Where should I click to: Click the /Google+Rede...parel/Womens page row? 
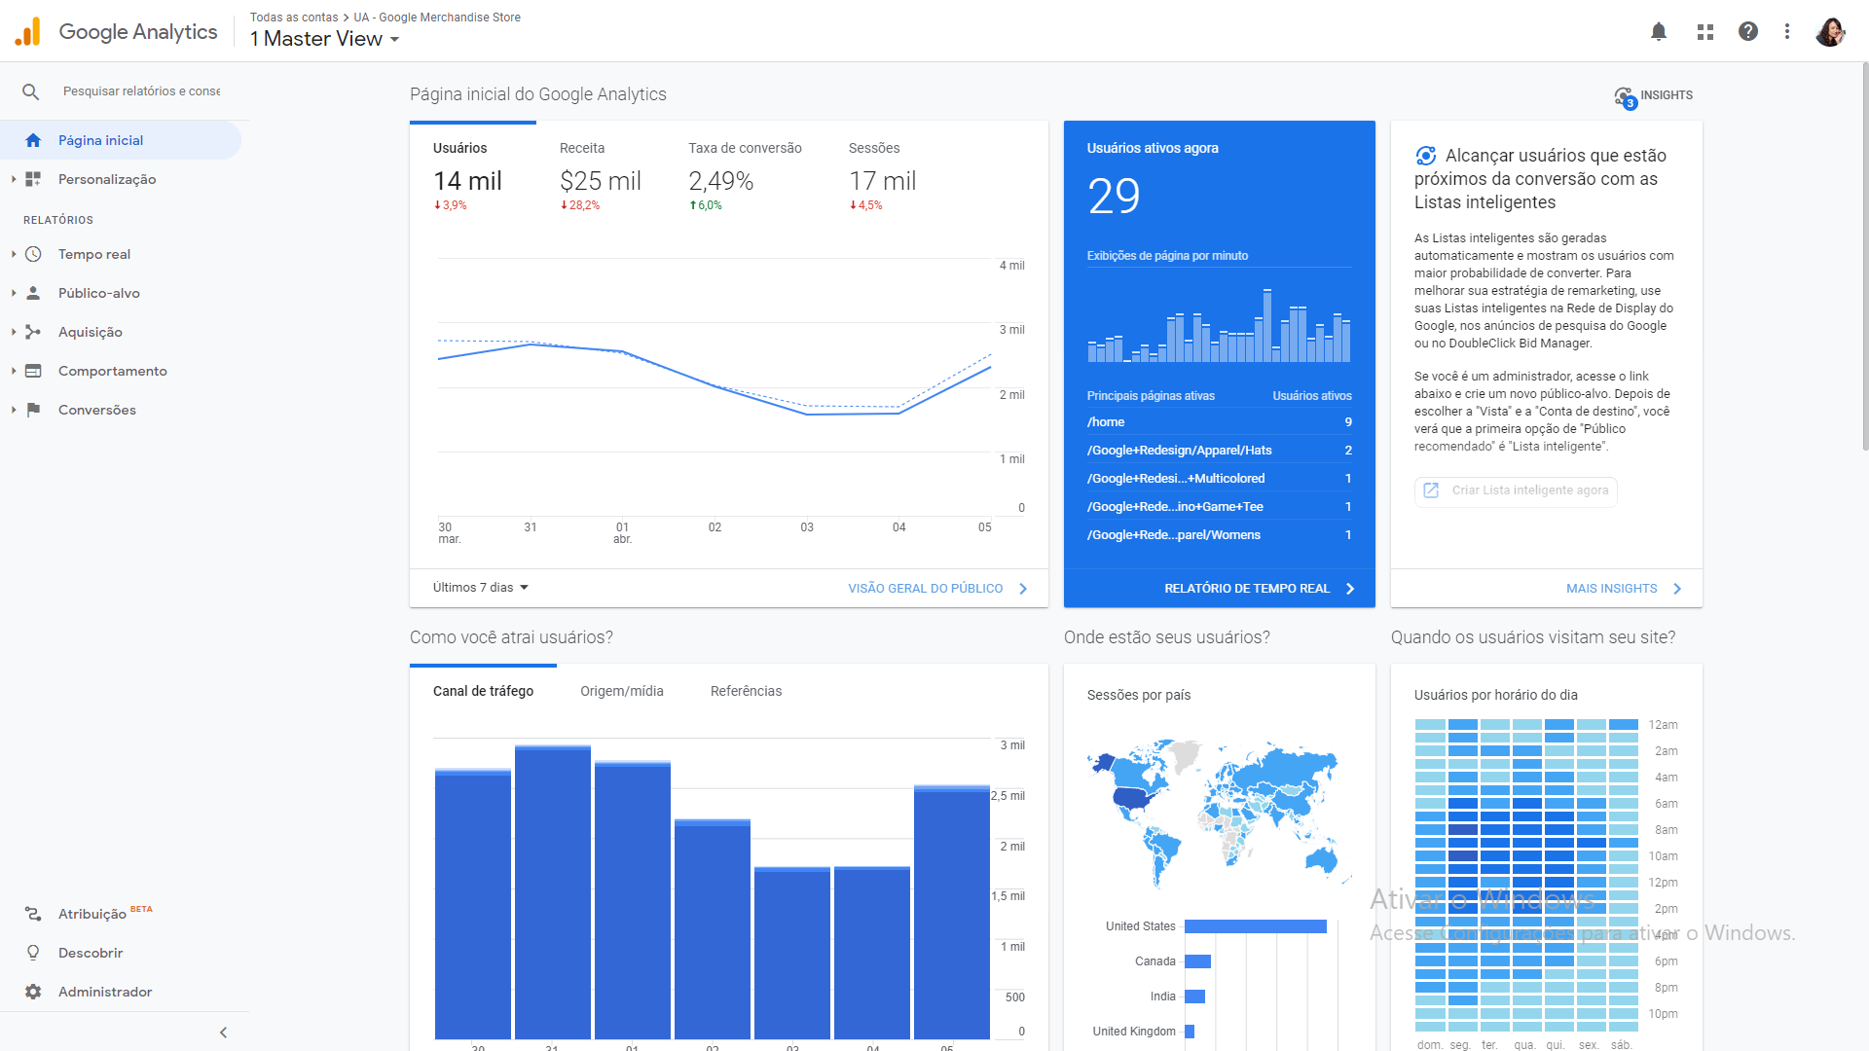coord(1219,535)
